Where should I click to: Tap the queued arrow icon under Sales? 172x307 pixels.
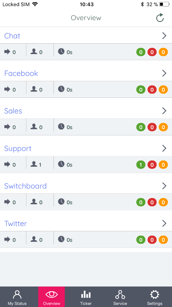[7, 127]
